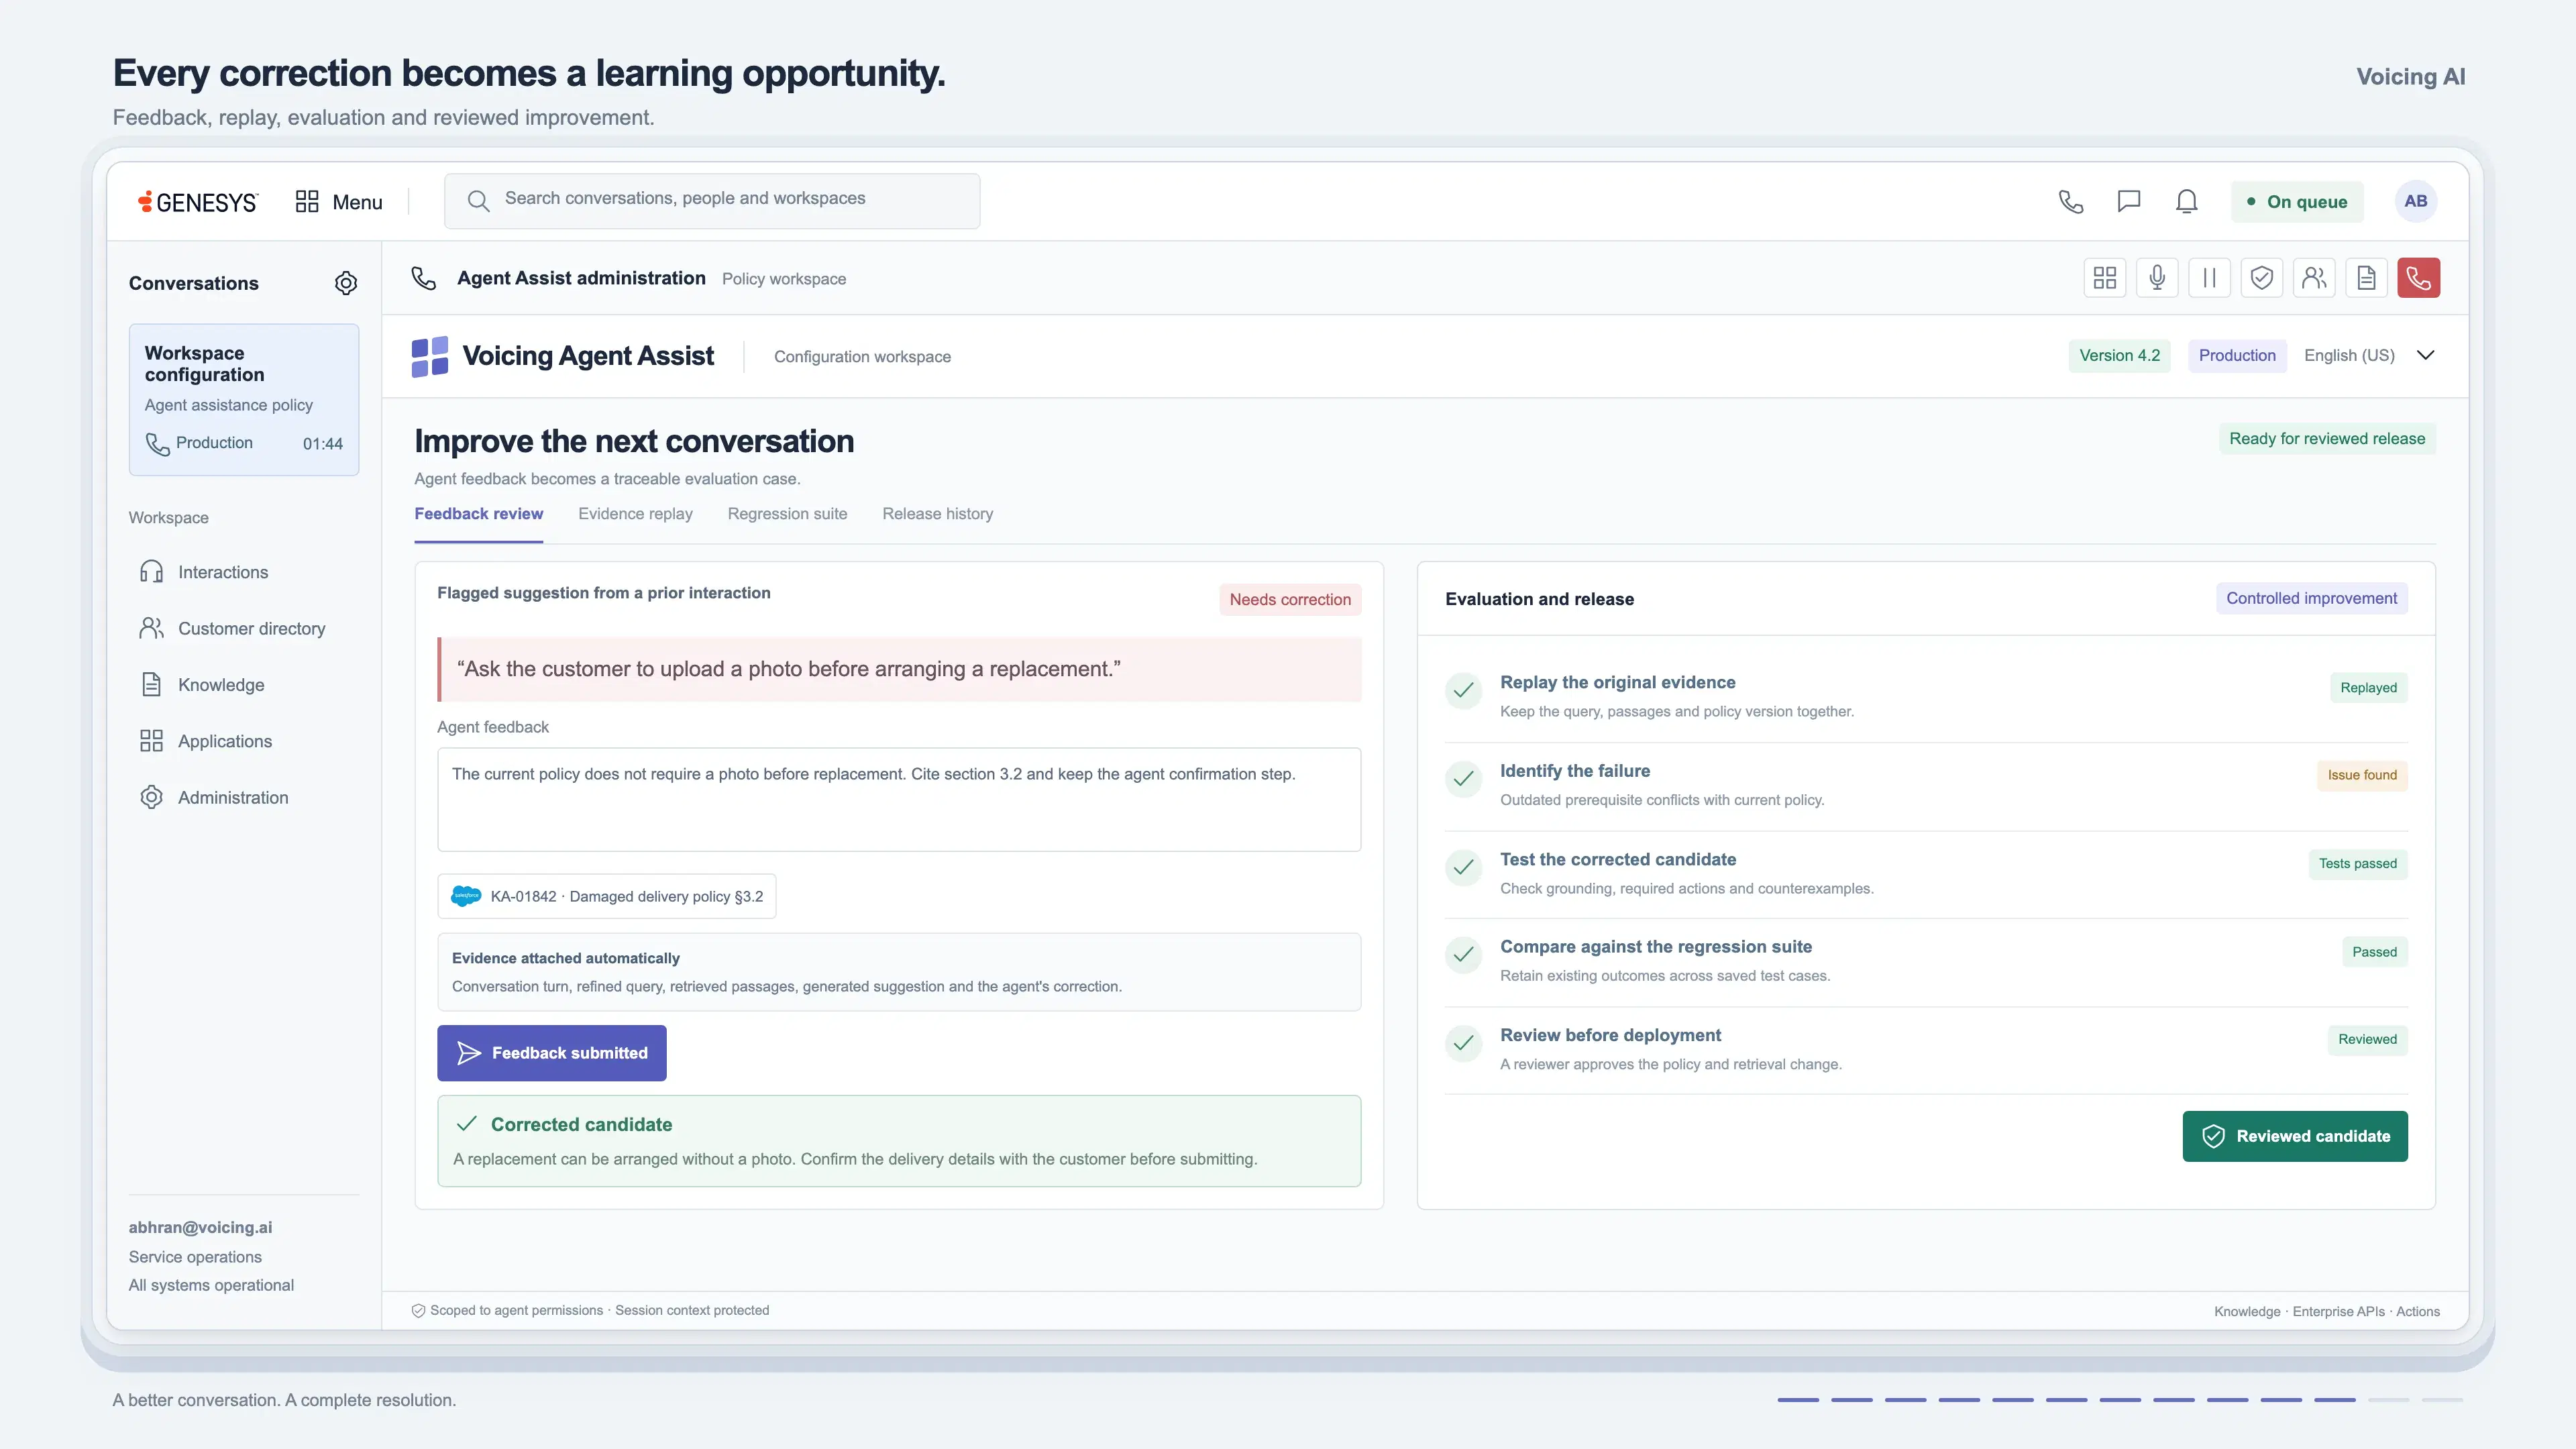Image resolution: width=2576 pixels, height=1449 pixels.
Task: Open the notes document icon in call toolbar
Action: coord(2366,278)
